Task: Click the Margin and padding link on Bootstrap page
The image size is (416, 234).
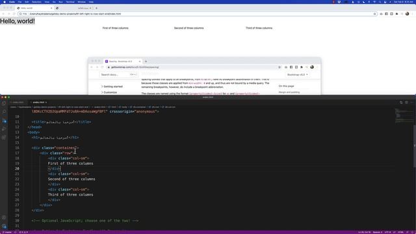Action: pyautogui.click(x=289, y=92)
